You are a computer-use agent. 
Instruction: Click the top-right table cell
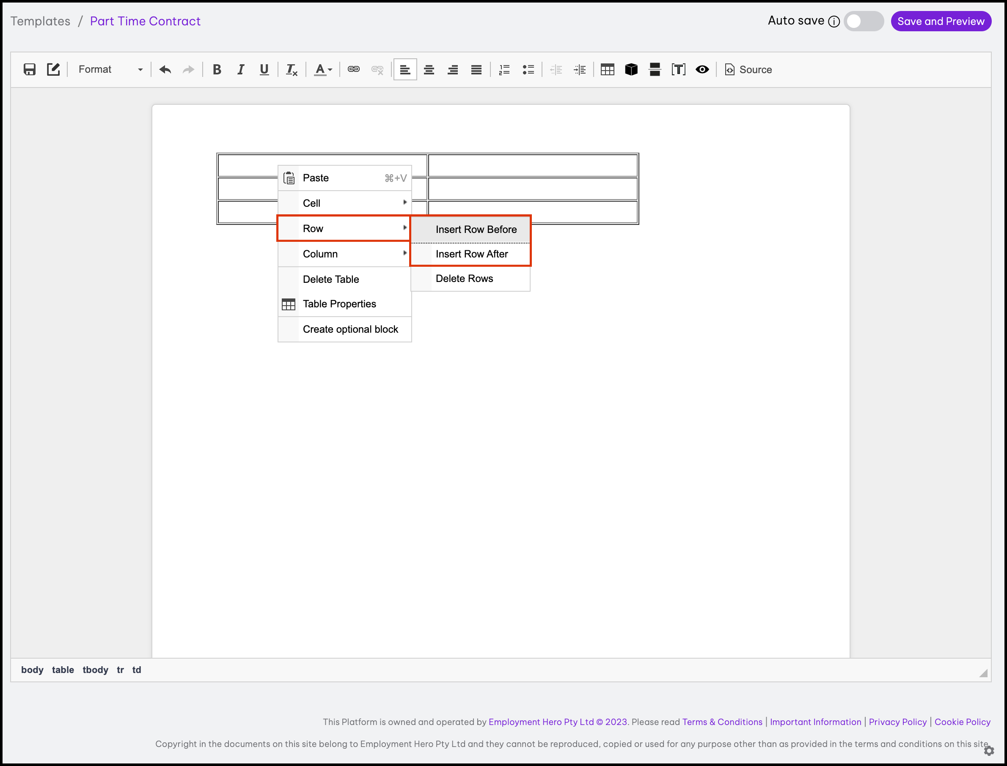532,166
